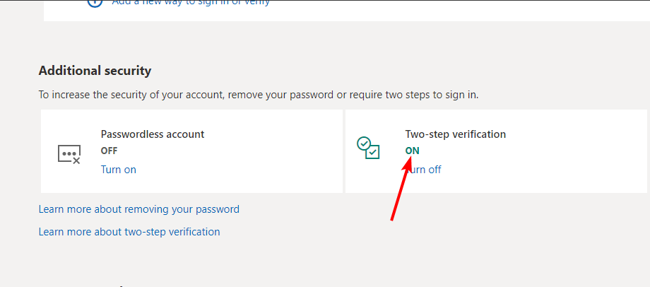Select the Two-step verification title text
Image resolution: width=650 pixels, height=287 pixels.
[x=456, y=134]
